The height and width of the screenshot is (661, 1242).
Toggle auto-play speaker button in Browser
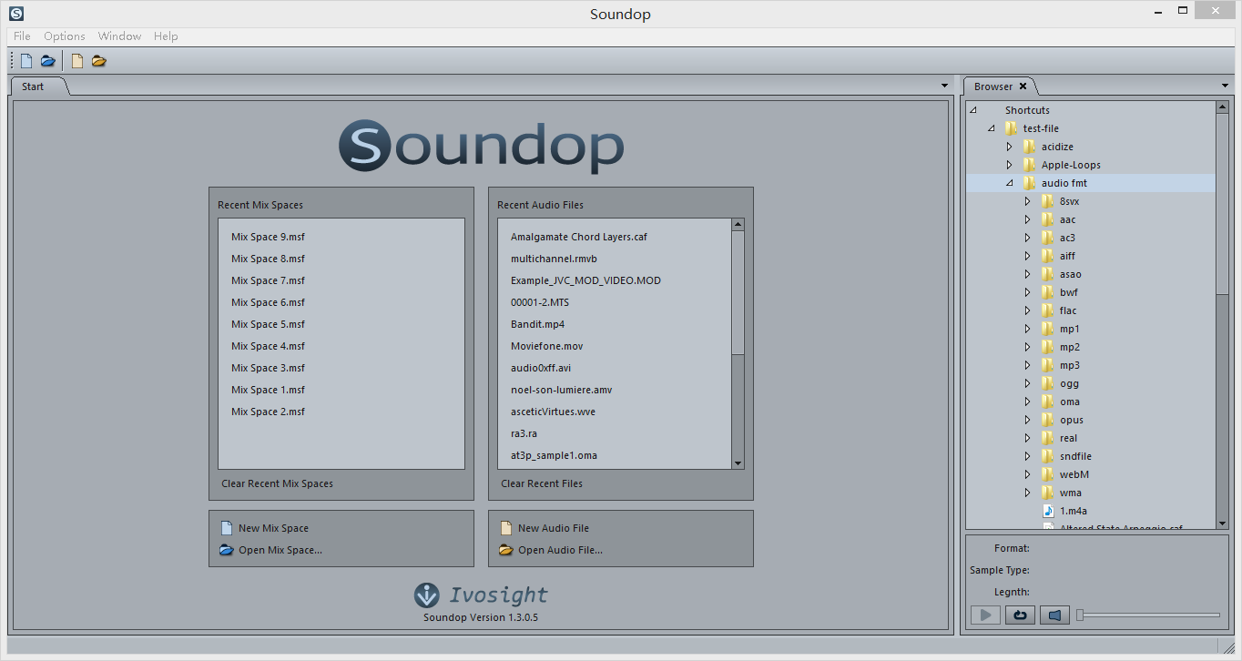click(1054, 615)
